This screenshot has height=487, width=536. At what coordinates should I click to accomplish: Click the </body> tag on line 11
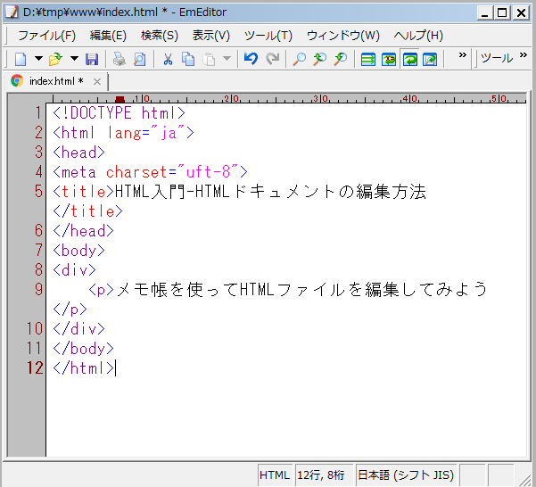(x=84, y=349)
